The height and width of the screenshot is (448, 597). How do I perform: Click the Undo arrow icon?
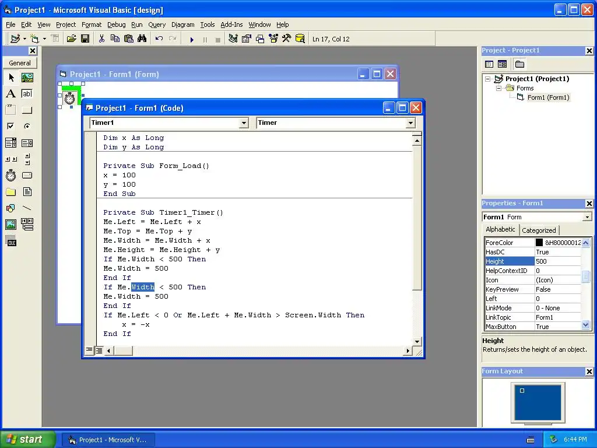tap(159, 38)
